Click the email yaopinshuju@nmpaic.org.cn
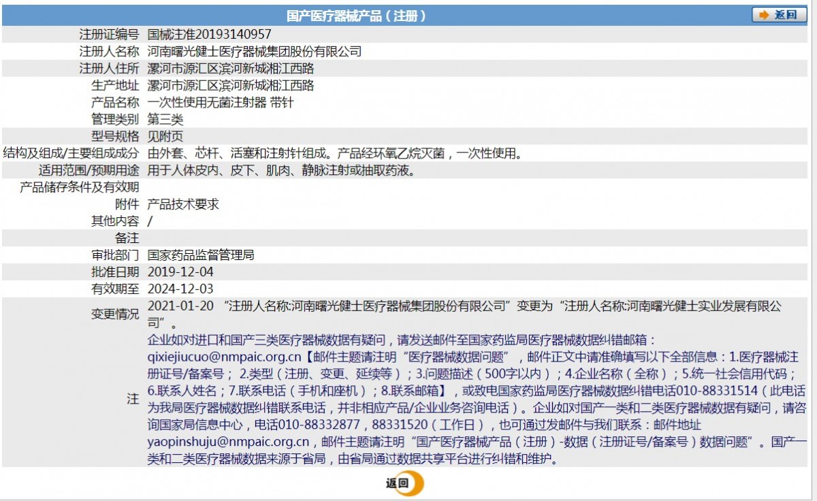 (229, 442)
